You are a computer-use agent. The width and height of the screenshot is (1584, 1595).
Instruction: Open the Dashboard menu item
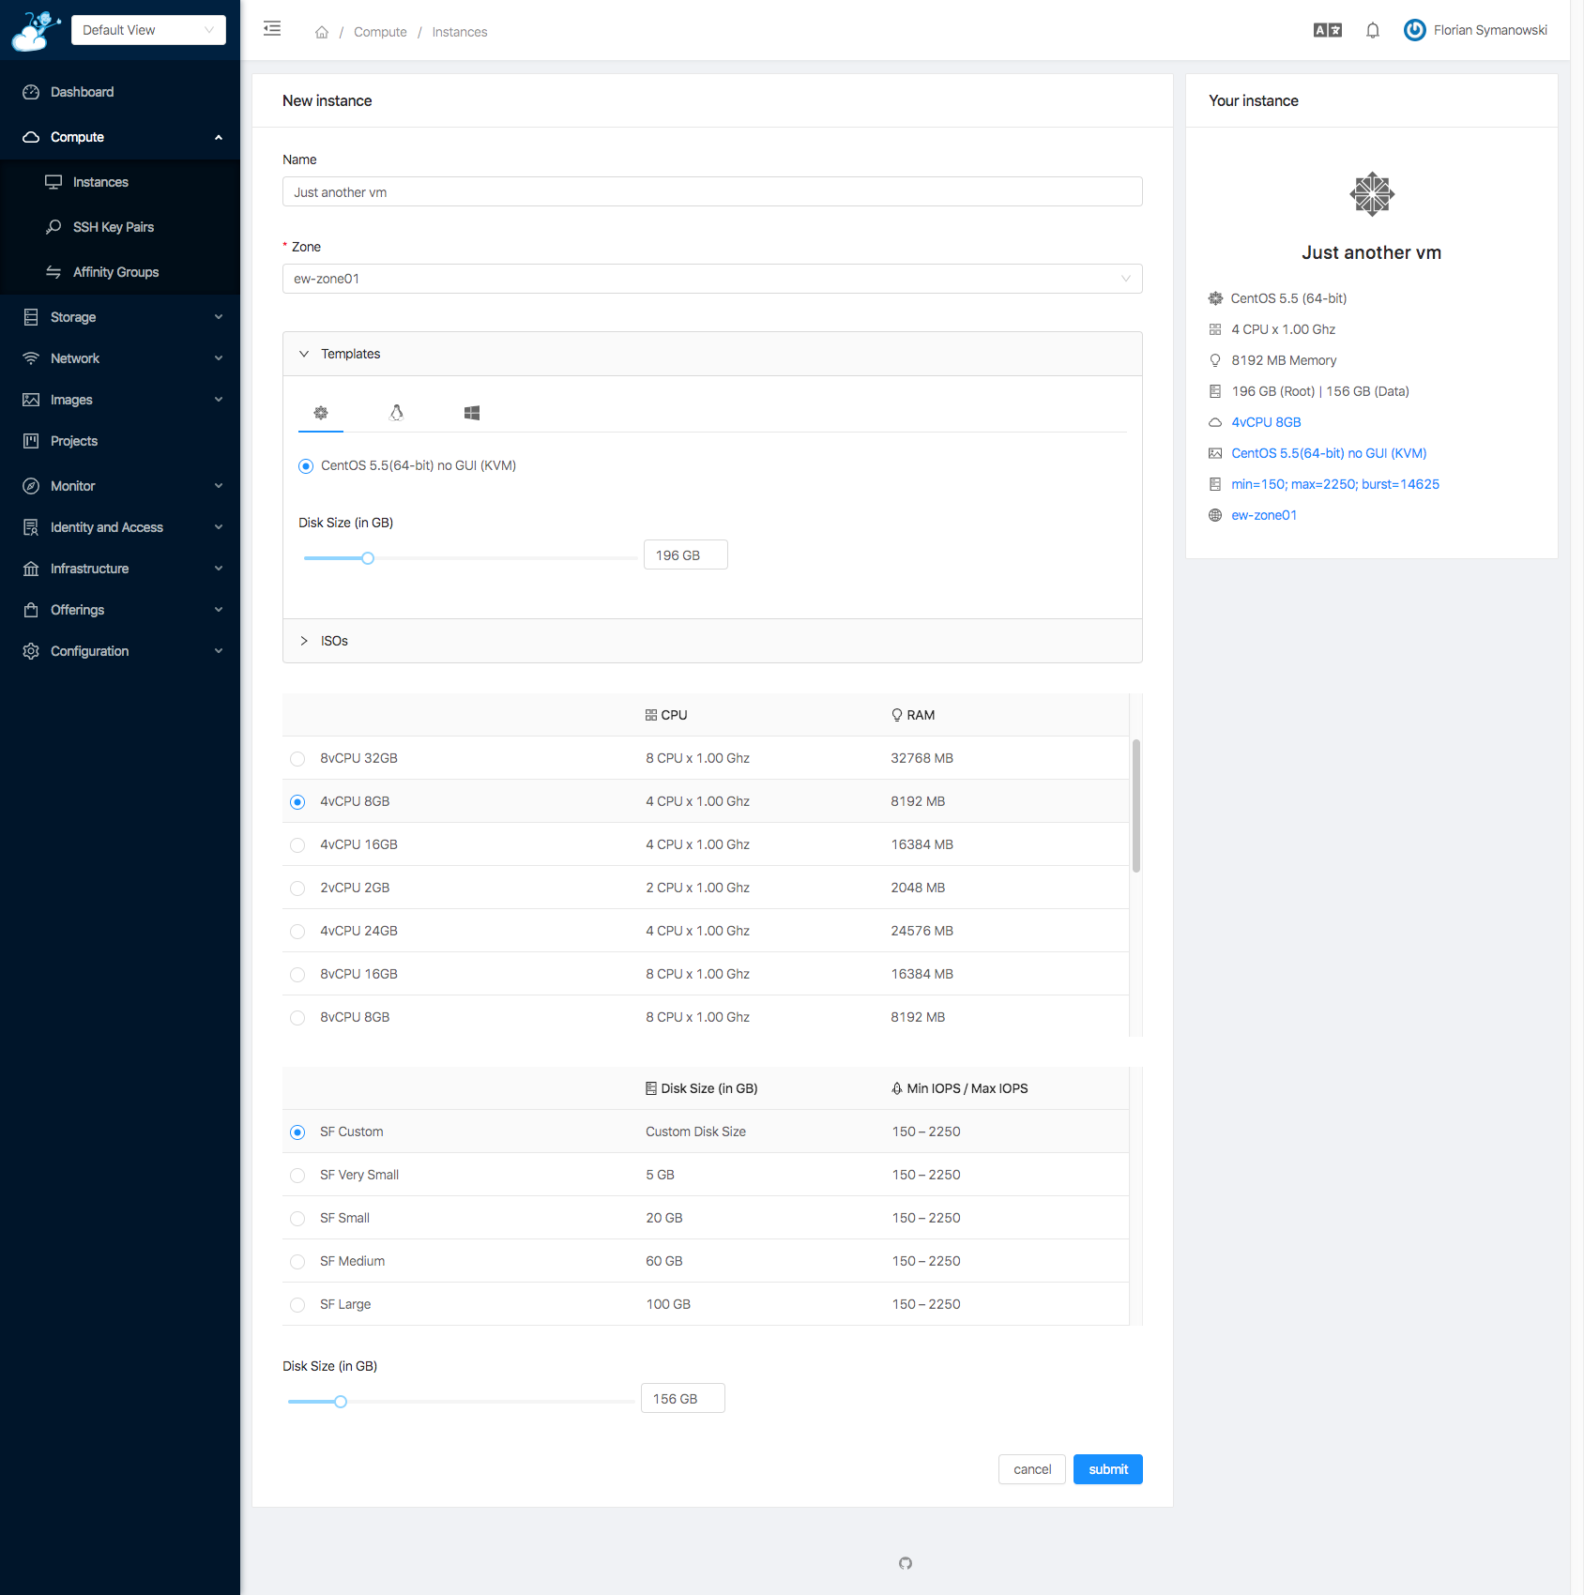point(120,92)
